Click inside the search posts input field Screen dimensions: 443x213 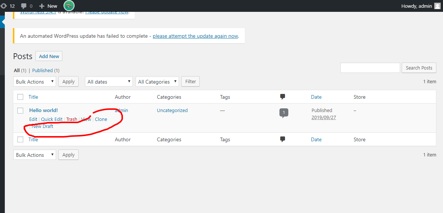point(370,68)
